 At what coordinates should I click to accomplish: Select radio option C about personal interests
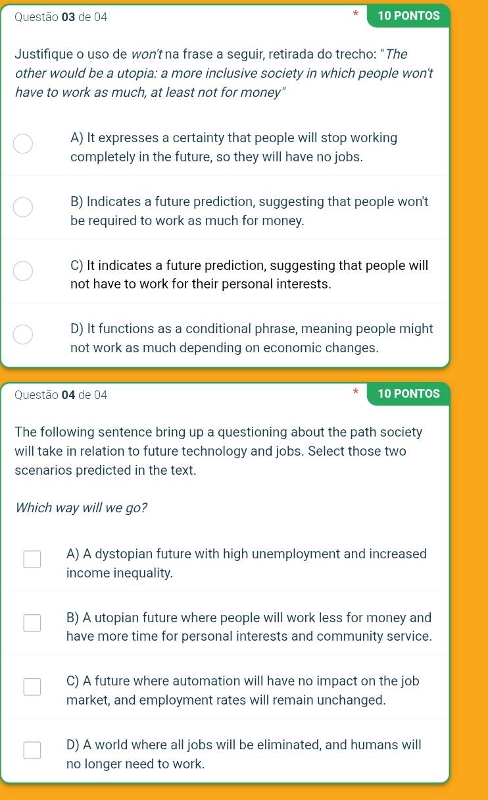(x=23, y=271)
